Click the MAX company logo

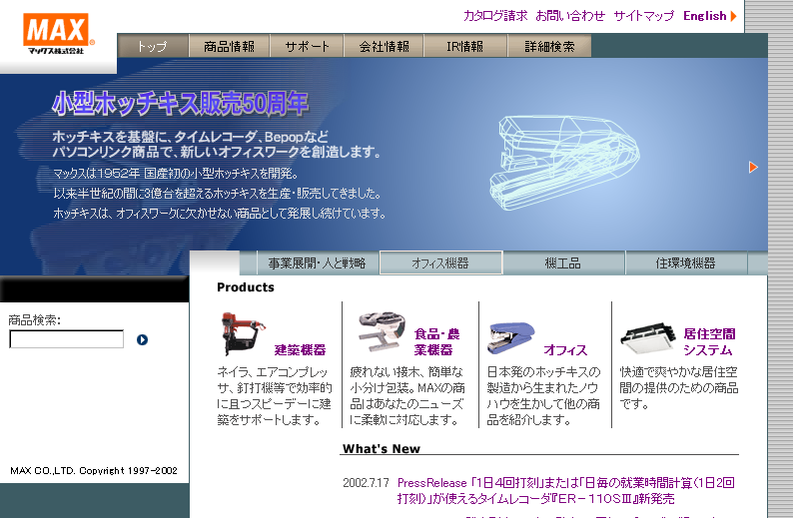click(x=58, y=33)
